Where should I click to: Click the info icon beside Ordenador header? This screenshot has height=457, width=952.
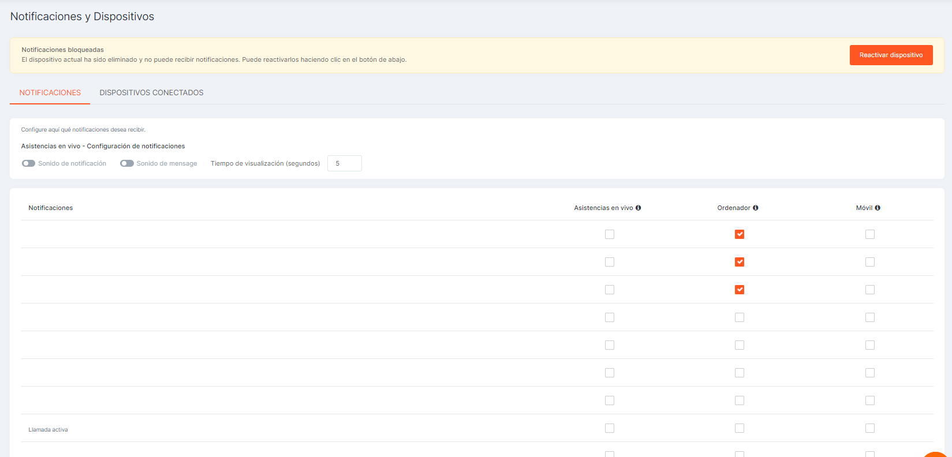[x=755, y=208]
